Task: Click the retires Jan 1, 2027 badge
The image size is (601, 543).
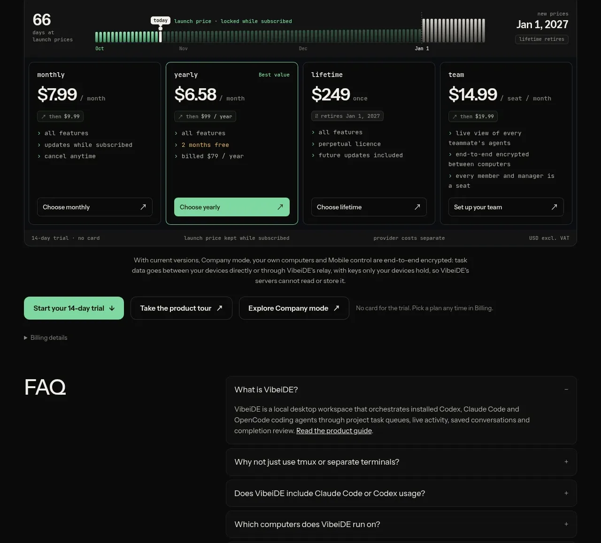Action: coord(347,116)
